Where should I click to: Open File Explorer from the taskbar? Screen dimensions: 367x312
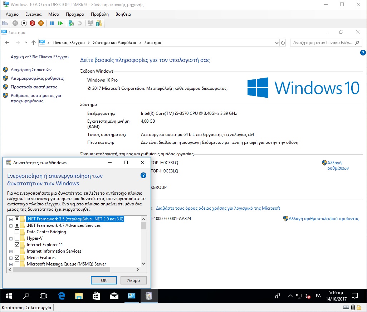click(79, 296)
